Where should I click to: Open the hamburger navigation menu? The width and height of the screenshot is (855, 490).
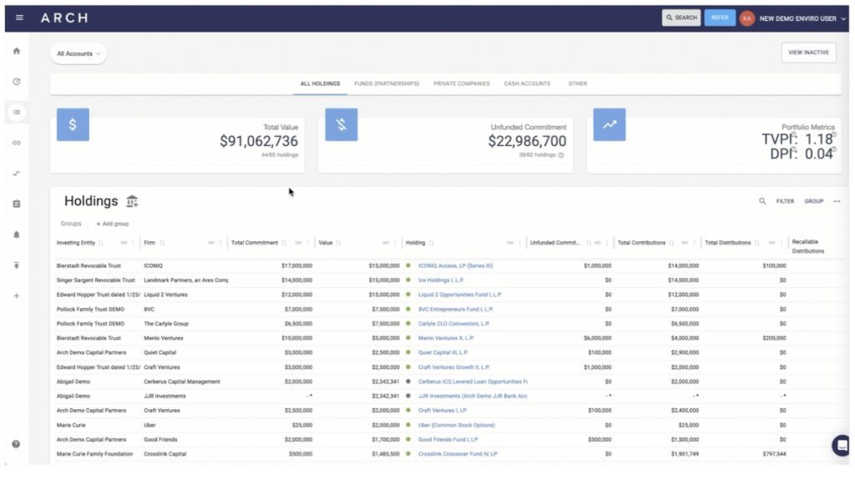[18, 18]
